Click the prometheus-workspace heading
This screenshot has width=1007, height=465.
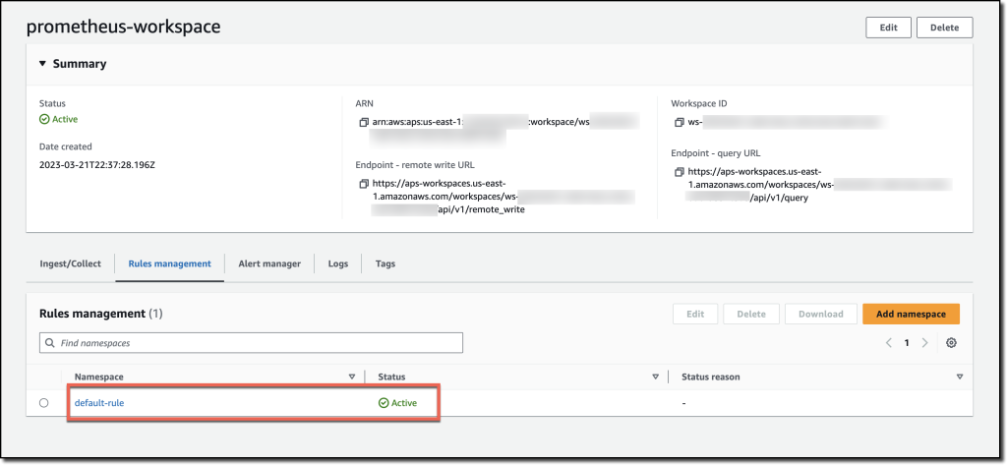point(123,27)
